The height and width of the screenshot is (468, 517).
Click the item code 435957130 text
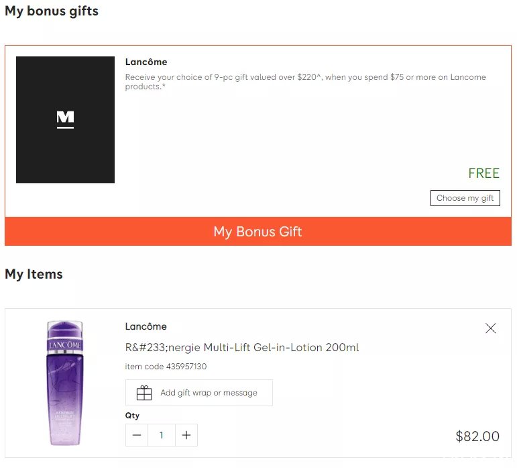tap(166, 367)
